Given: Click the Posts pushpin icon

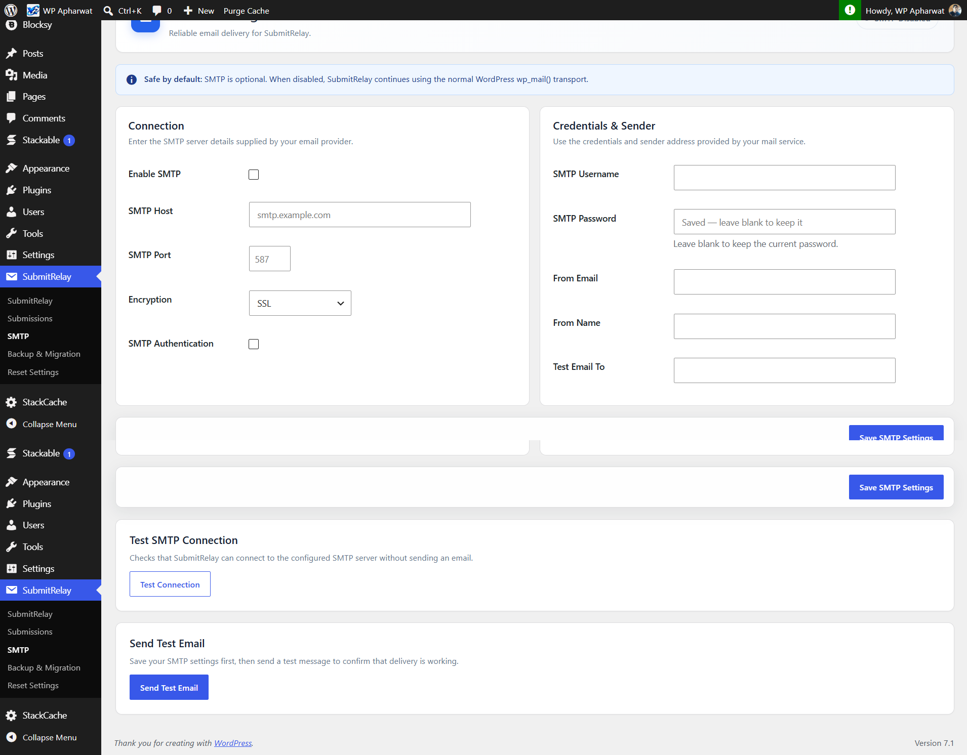Looking at the screenshot, I should point(11,53).
